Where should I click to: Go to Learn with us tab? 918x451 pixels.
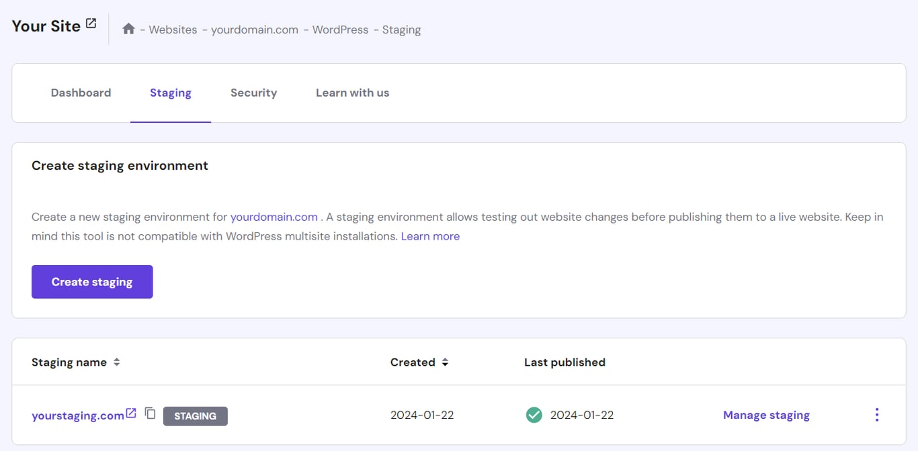point(352,93)
